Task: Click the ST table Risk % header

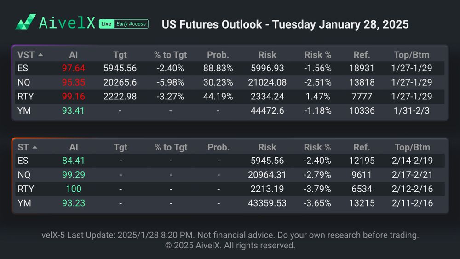Action: [x=317, y=147]
